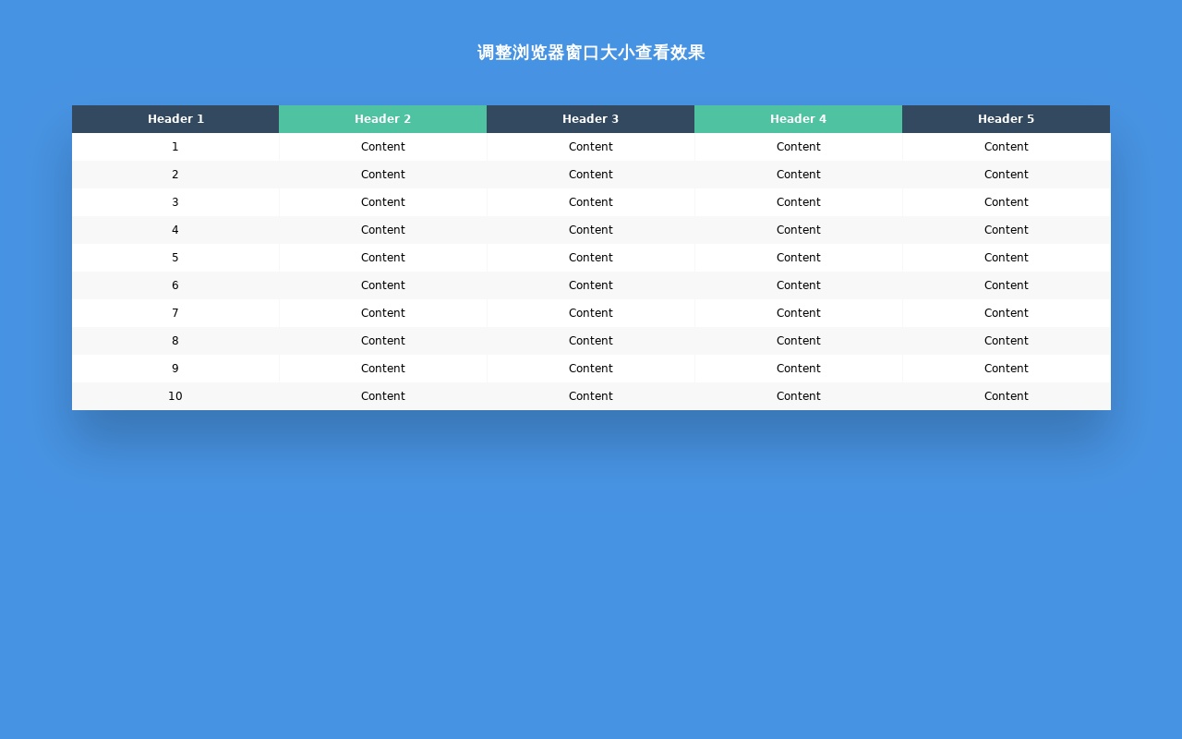Select cell number 3 in first column
Image resolution: width=1182 pixels, height=739 pixels.
[175, 202]
